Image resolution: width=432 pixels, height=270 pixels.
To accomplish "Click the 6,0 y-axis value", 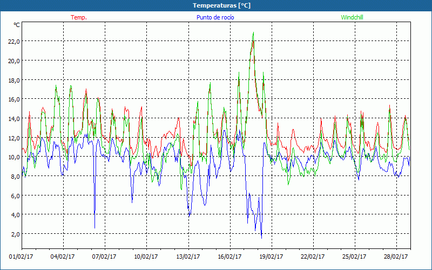I will click(x=15, y=195).
